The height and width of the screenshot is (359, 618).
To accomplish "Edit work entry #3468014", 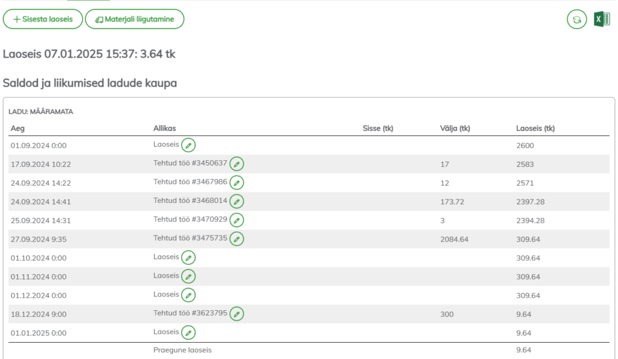I will [x=237, y=201].
